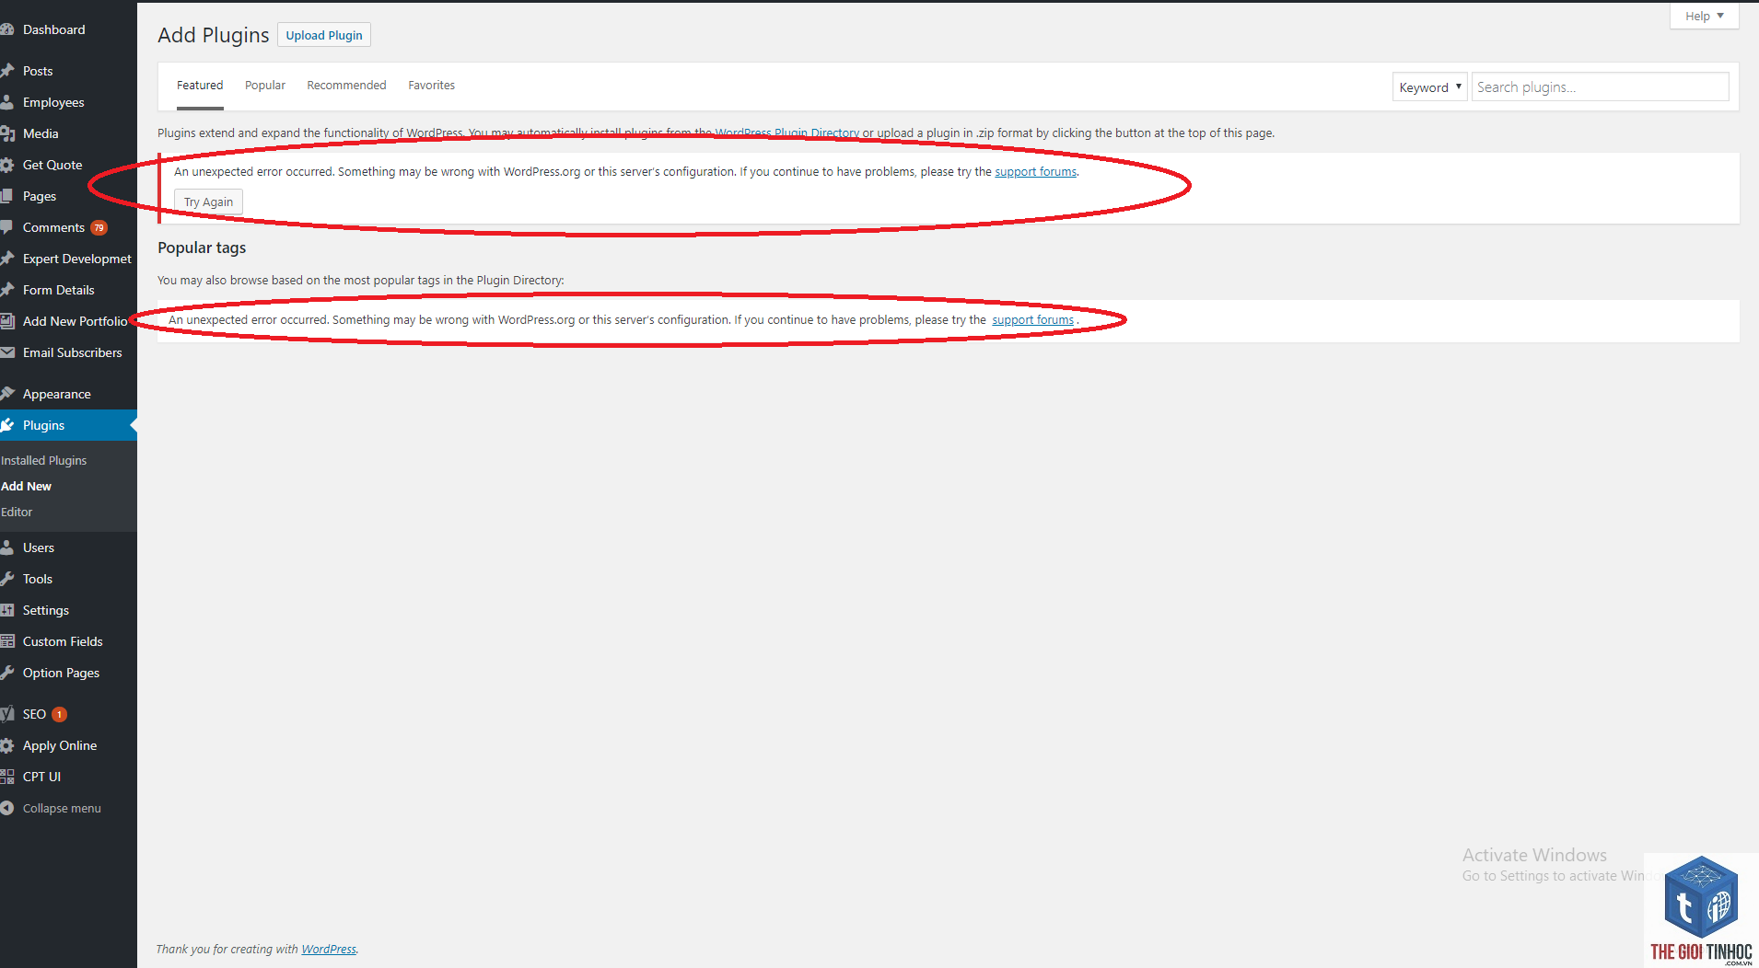The height and width of the screenshot is (968, 1759).
Task: Switch to the Favorites tab
Action: (x=431, y=86)
